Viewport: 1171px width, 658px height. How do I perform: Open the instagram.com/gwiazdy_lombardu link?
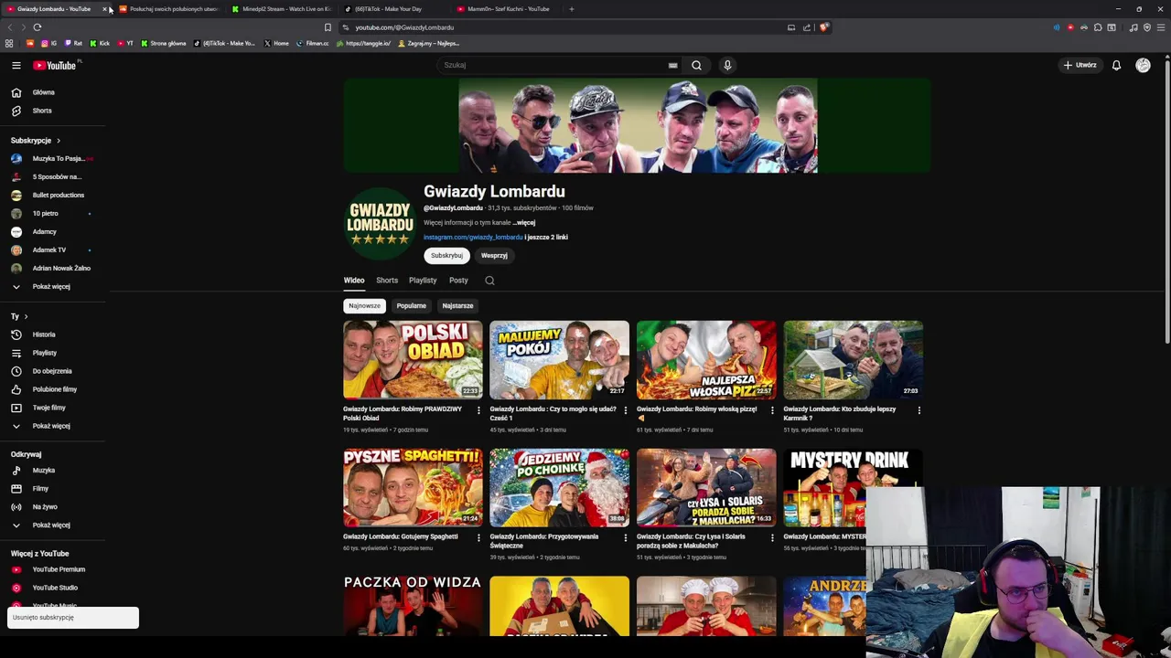tap(473, 237)
